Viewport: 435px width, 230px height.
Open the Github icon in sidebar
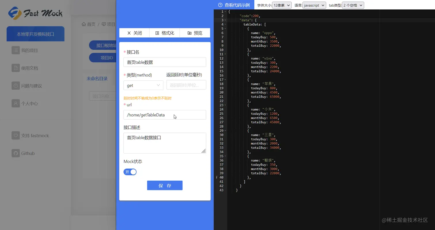pyautogui.click(x=16, y=153)
